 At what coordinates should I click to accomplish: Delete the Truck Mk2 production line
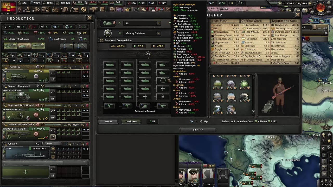click(87, 67)
